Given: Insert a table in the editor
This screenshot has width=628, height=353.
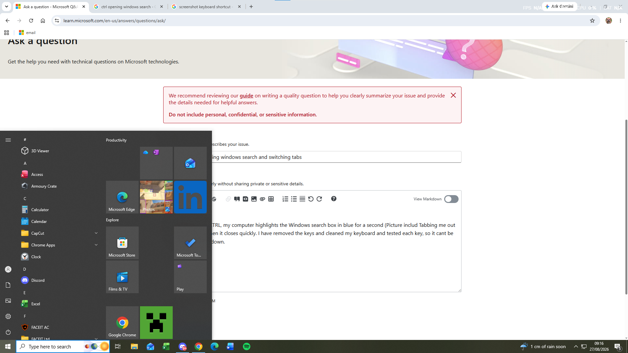Looking at the screenshot, I should point(271,199).
